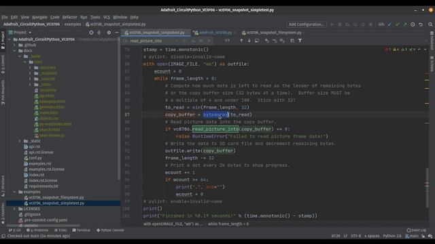Collapse the _build folder
Screen dimensions: 435x244
(x=20, y=56)
